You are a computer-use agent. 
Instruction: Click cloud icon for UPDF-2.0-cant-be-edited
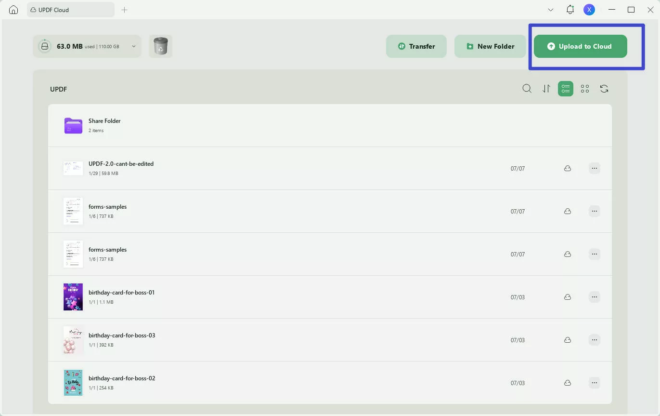[568, 168]
